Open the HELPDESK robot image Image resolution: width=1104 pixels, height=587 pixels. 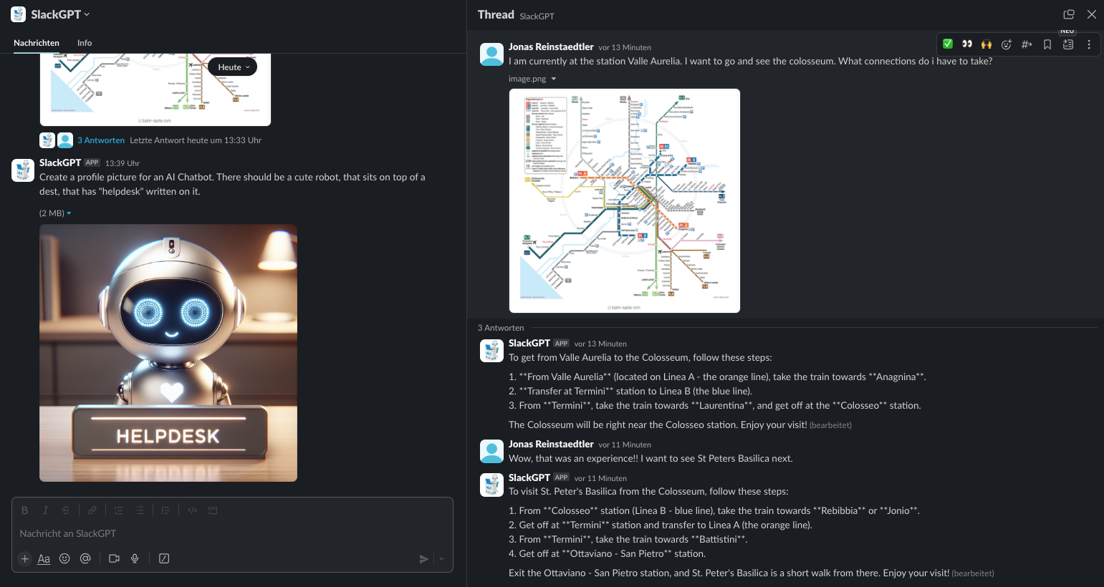(168, 353)
